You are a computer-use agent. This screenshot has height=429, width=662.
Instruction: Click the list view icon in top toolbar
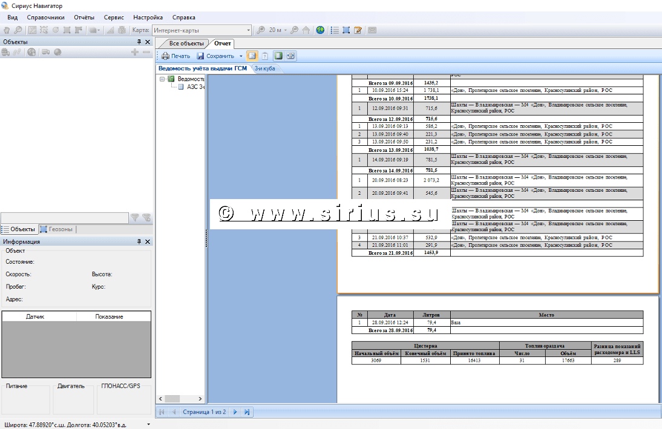[335, 30]
